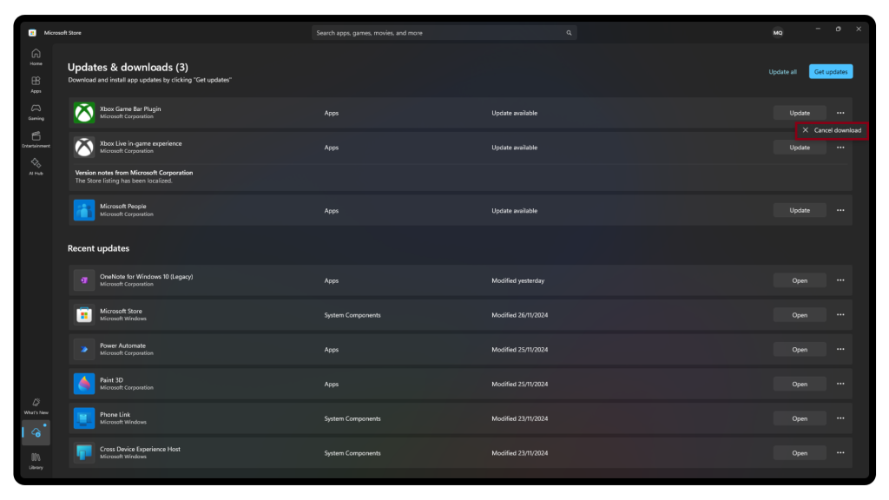Update Xbox Live in-game experience
The width and height of the screenshot is (889, 500).
pos(800,148)
